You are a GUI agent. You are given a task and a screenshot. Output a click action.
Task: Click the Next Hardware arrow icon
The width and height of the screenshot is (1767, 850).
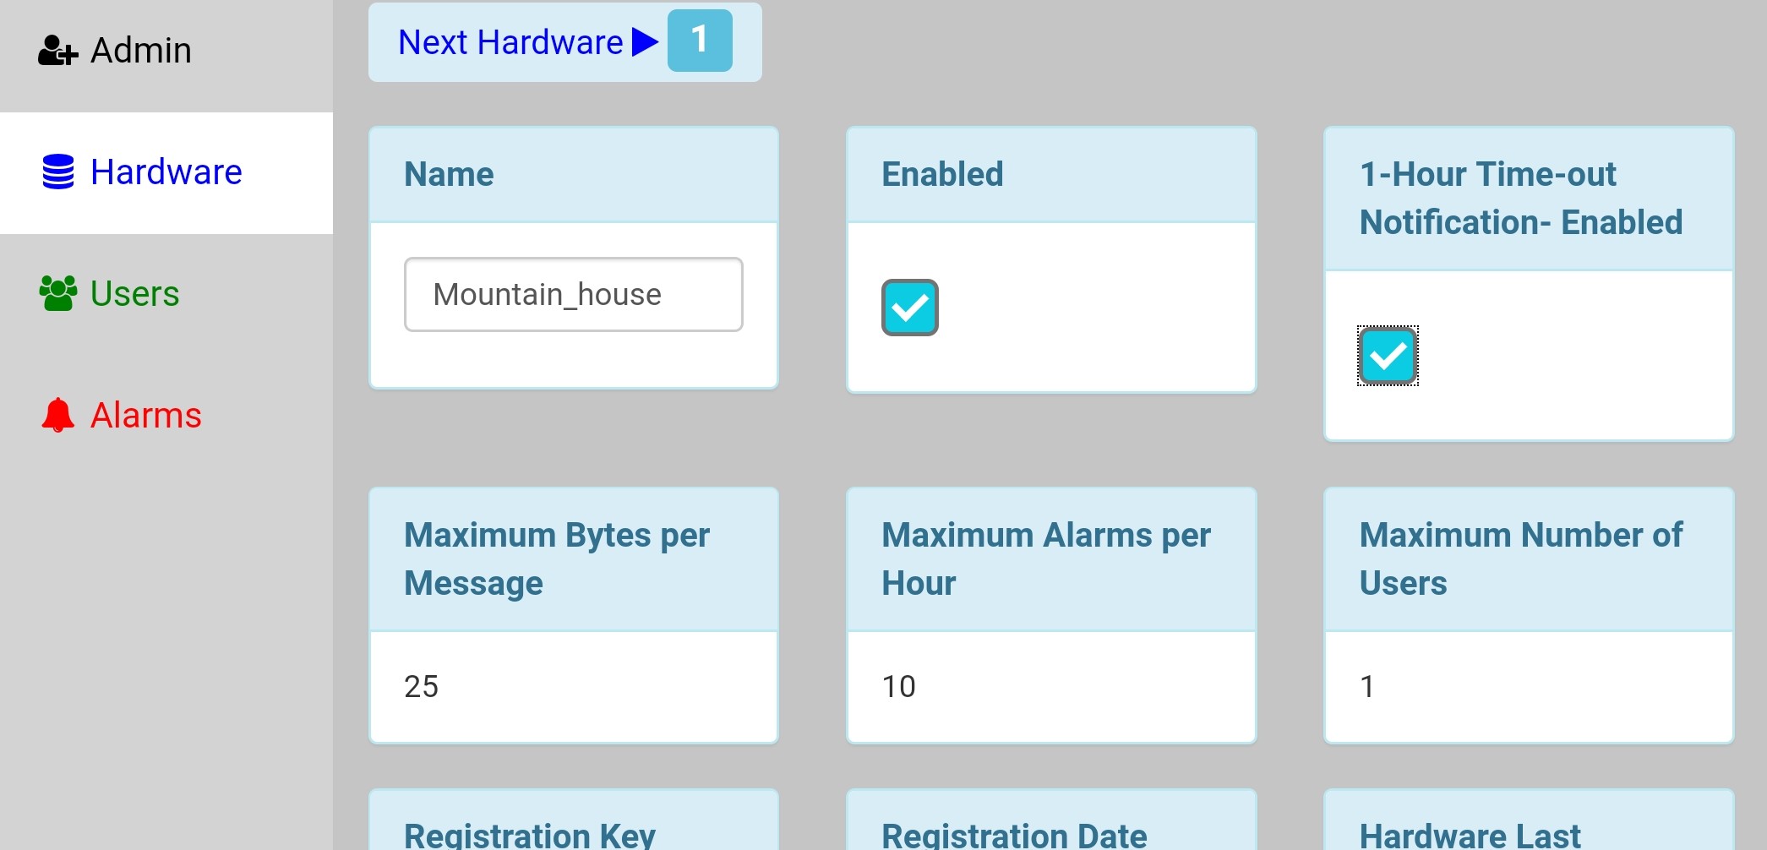(645, 42)
